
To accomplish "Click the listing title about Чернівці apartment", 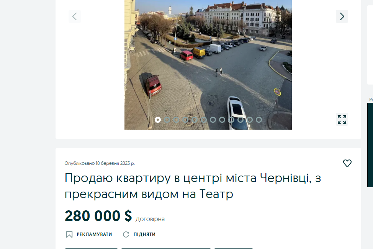I will [193, 186].
